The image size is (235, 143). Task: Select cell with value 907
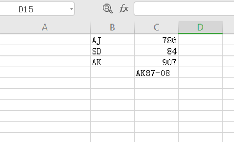[x=156, y=62]
